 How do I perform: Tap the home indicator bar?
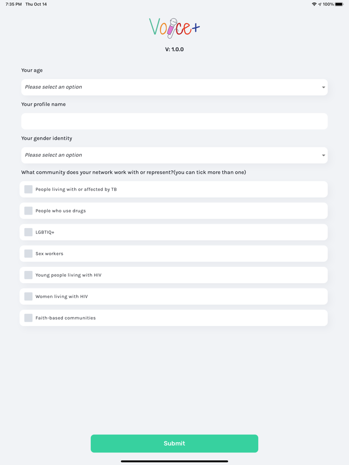[x=174, y=461]
